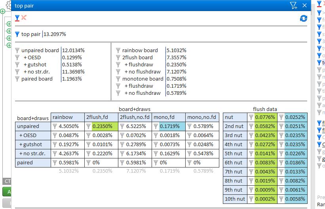The width and height of the screenshot is (325, 209).
Task: Click the refresh arrows icon
Action: pyautogui.click(x=304, y=18)
